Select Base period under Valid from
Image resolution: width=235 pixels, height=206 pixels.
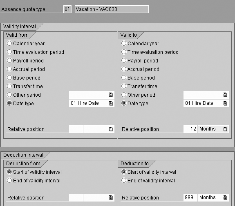9,78
